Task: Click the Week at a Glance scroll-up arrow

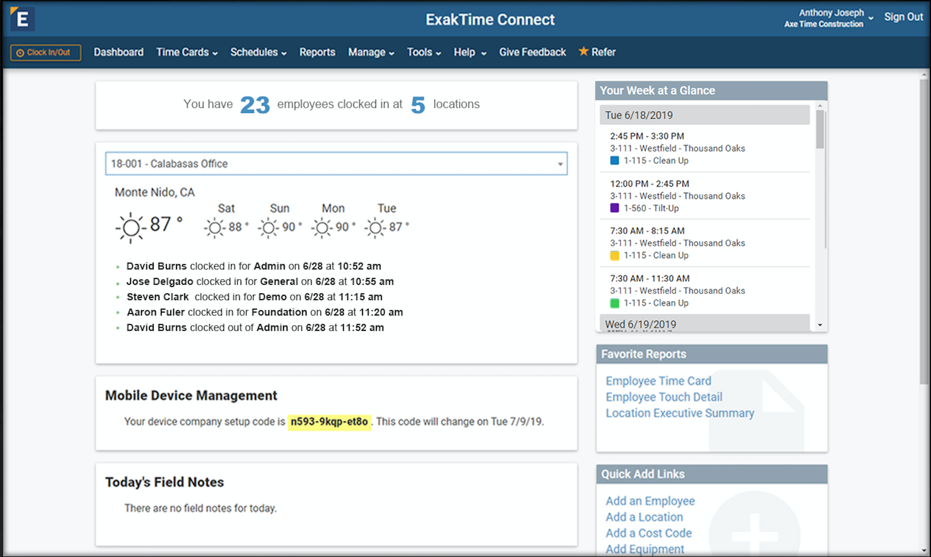Action: (820, 105)
